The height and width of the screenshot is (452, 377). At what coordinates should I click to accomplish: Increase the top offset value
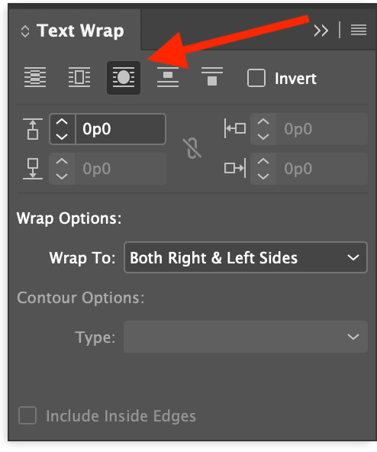pyautogui.click(x=62, y=122)
